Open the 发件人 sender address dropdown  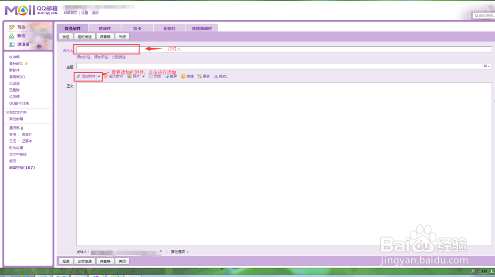point(161,251)
